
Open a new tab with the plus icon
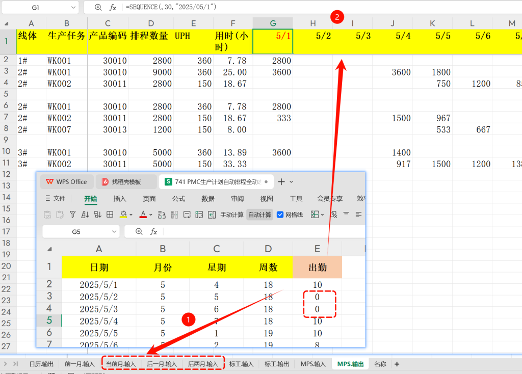coord(281,182)
